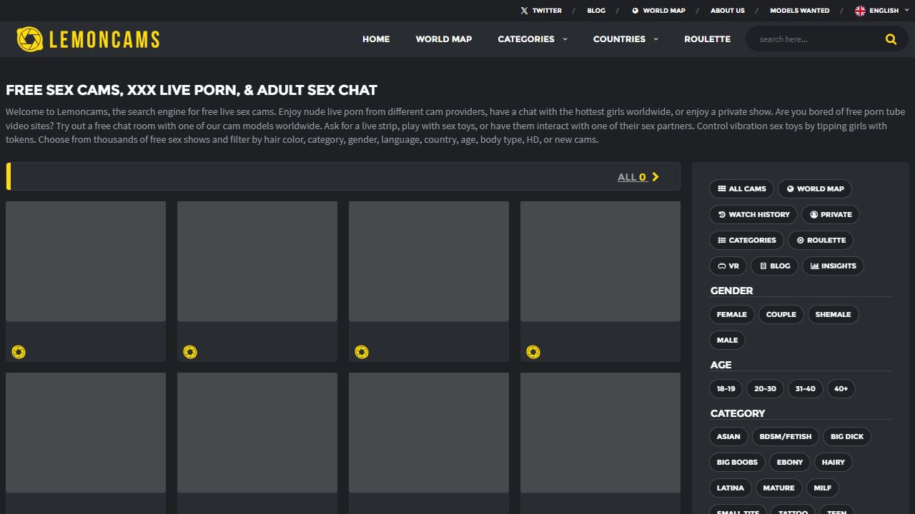Open the VR sidebar button

tap(728, 266)
